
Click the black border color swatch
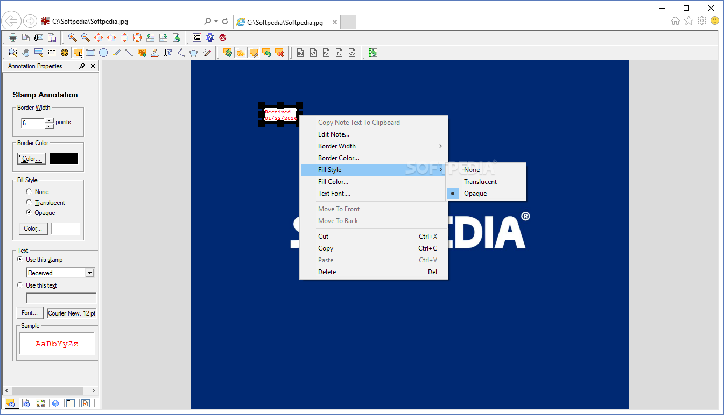[x=64, y=159]
